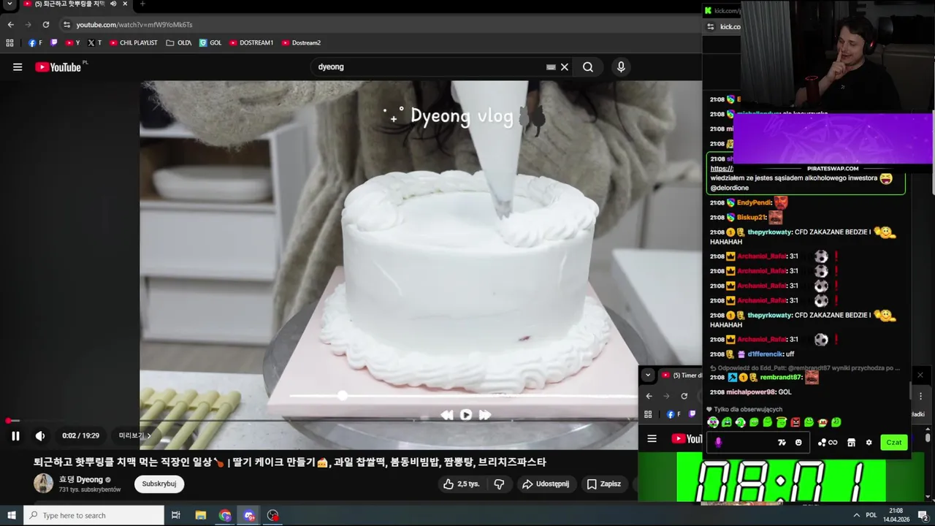Click the overlay fast-forward arrows inside the video

pos(485,415)
